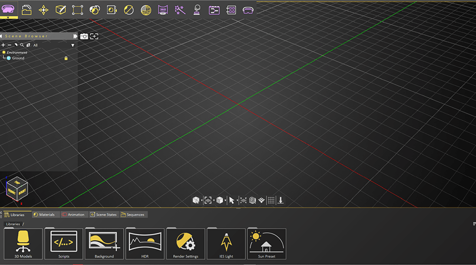Open the file folder tool in top toolbar
Image resolution: width=476 pixels, height=265 pixels.
[26, 10]
